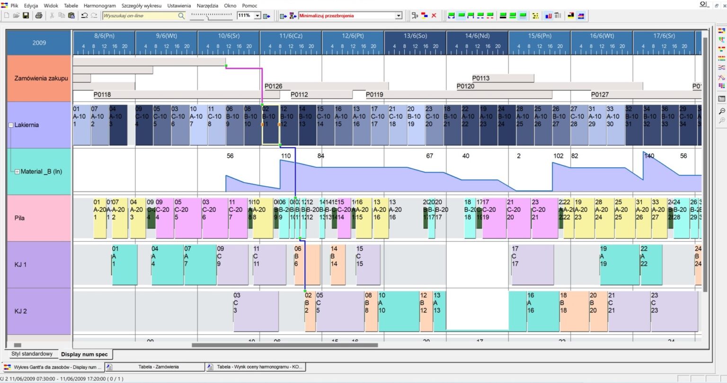
Task: Click the red X delete icon
Action: click(x=434, y=16)
